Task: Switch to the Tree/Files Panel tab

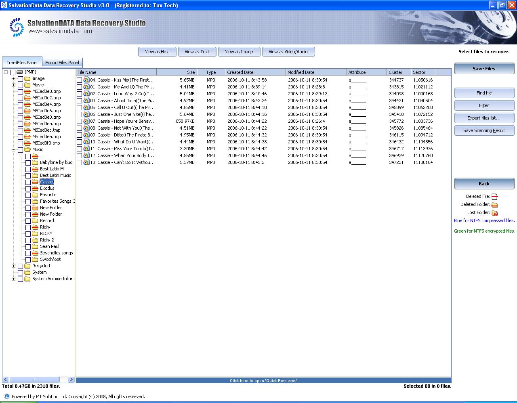Action: click(22, 63)
